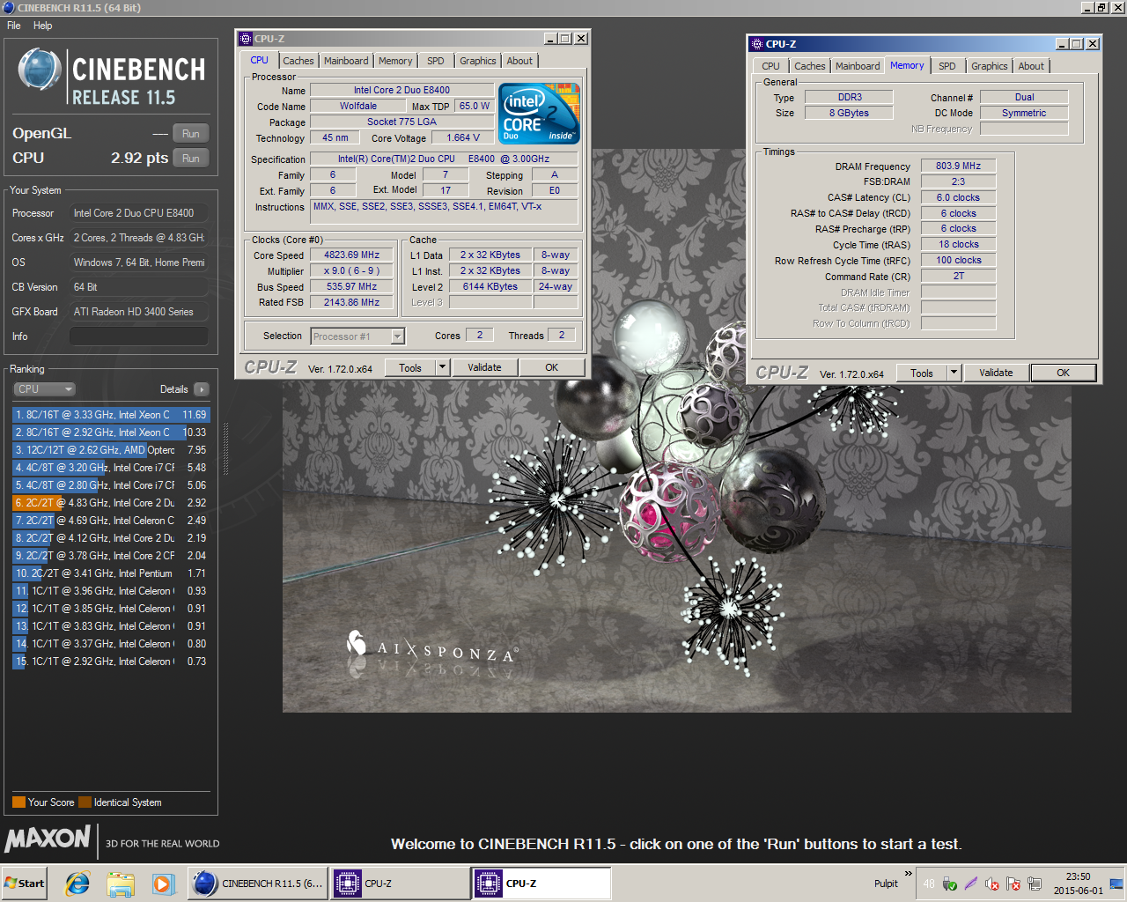This screenshot has height=902, width=1127.
Task: Click the right CPU-Z title bar icon
Action: pos(757,44)
